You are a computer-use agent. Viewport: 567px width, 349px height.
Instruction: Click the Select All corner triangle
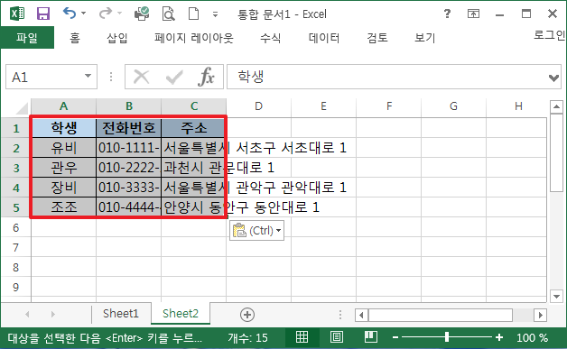[x=21, y=108]
